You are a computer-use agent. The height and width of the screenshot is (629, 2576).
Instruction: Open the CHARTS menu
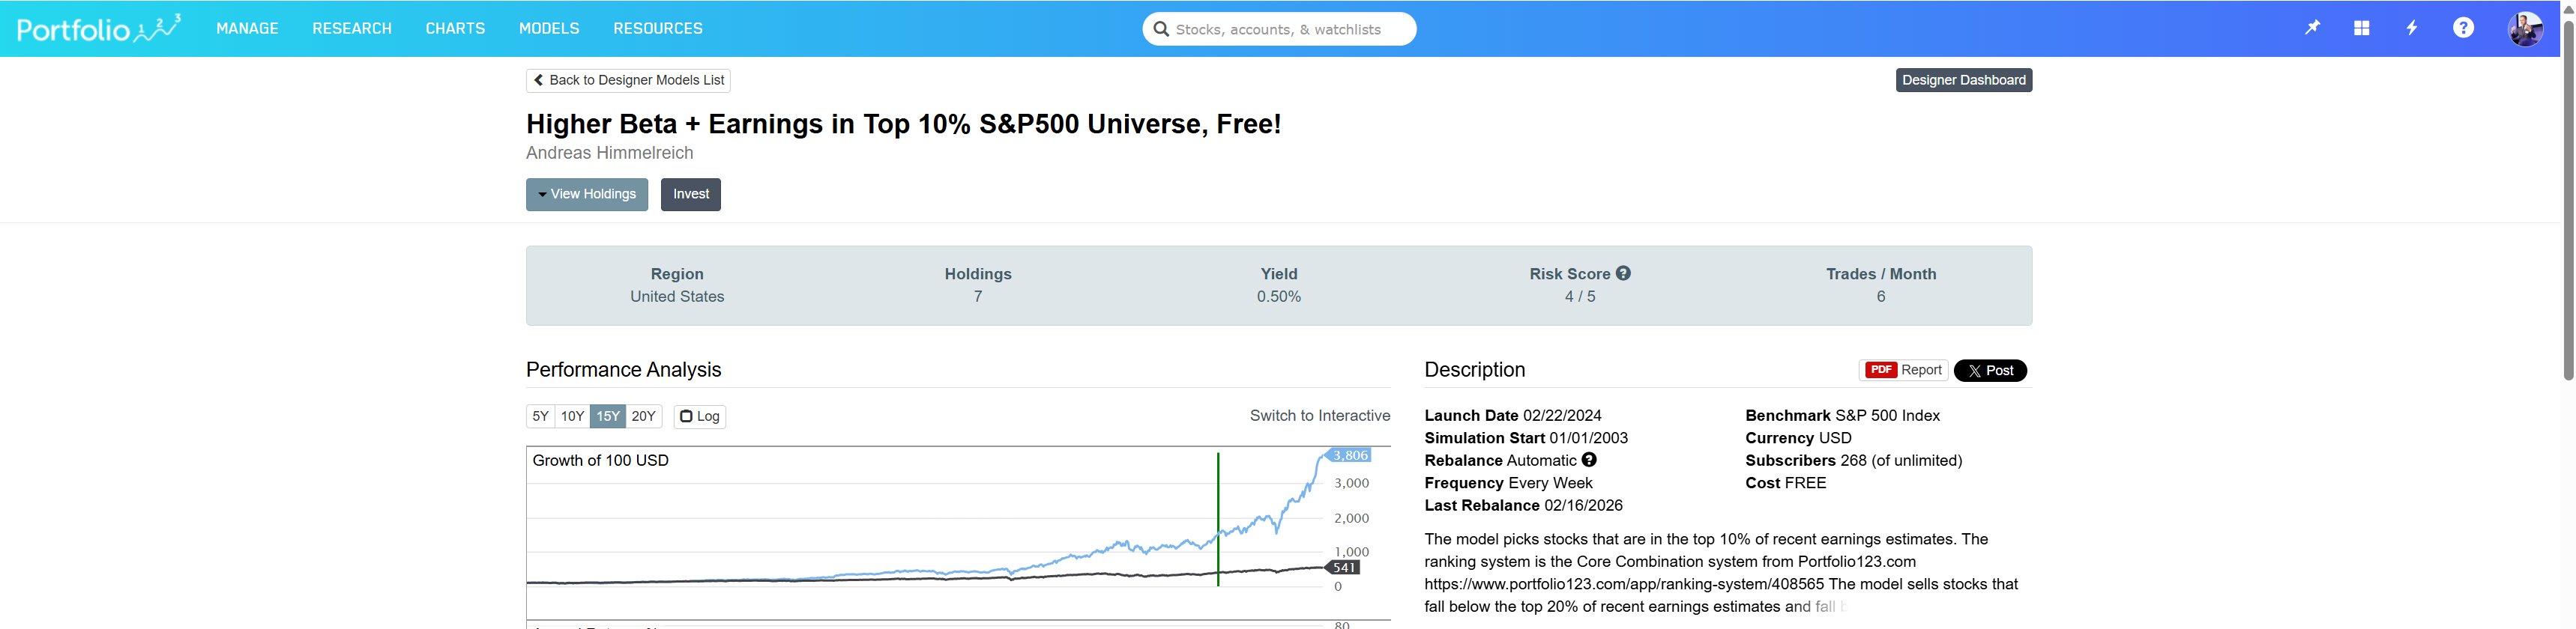(x=455, y=28)
